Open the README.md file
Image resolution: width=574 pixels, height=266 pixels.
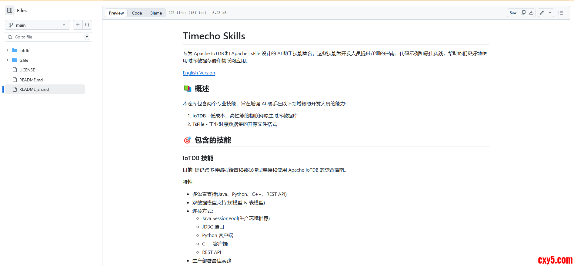point(31,80)
